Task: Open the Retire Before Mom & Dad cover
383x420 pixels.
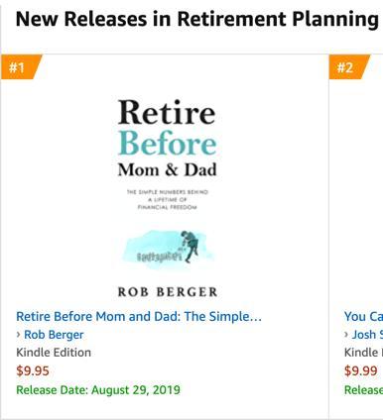Action: 168,197
